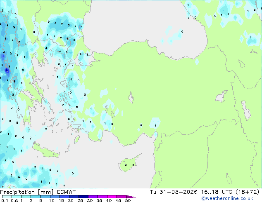This screenshot has height=202, width=262.
Task: Select the 10–15 mm legend color box
Action: 55,197
